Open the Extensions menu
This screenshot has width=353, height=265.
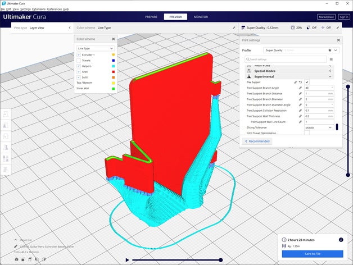pos(39,10)
